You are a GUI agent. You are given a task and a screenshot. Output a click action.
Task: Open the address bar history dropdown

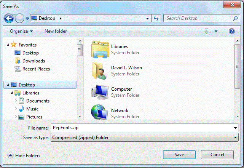coord(147,19)
